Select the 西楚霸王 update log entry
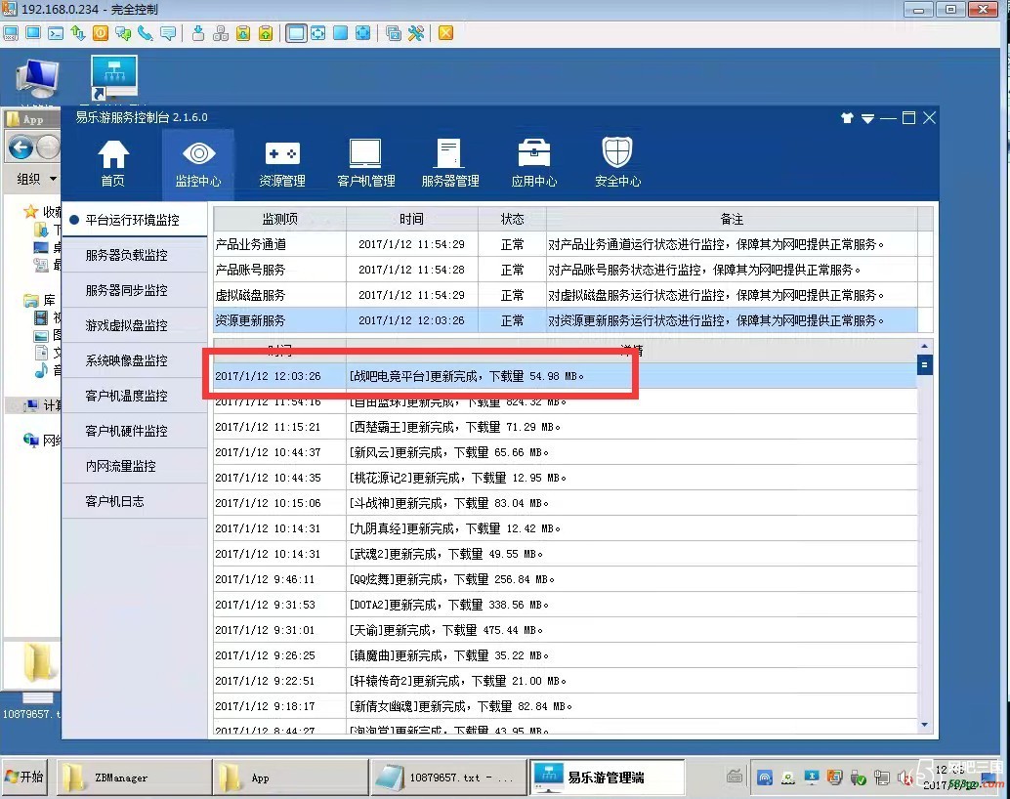The image size is (1010, 799). click(566, 427)
